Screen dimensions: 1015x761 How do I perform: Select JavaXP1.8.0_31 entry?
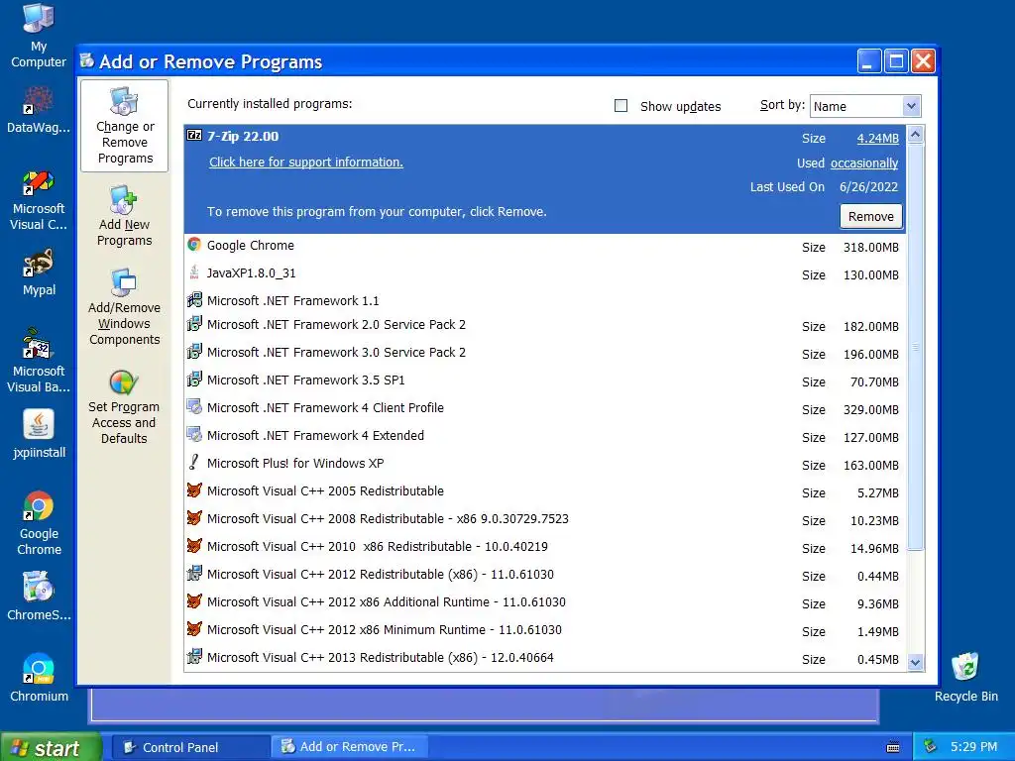pos(544,273)
